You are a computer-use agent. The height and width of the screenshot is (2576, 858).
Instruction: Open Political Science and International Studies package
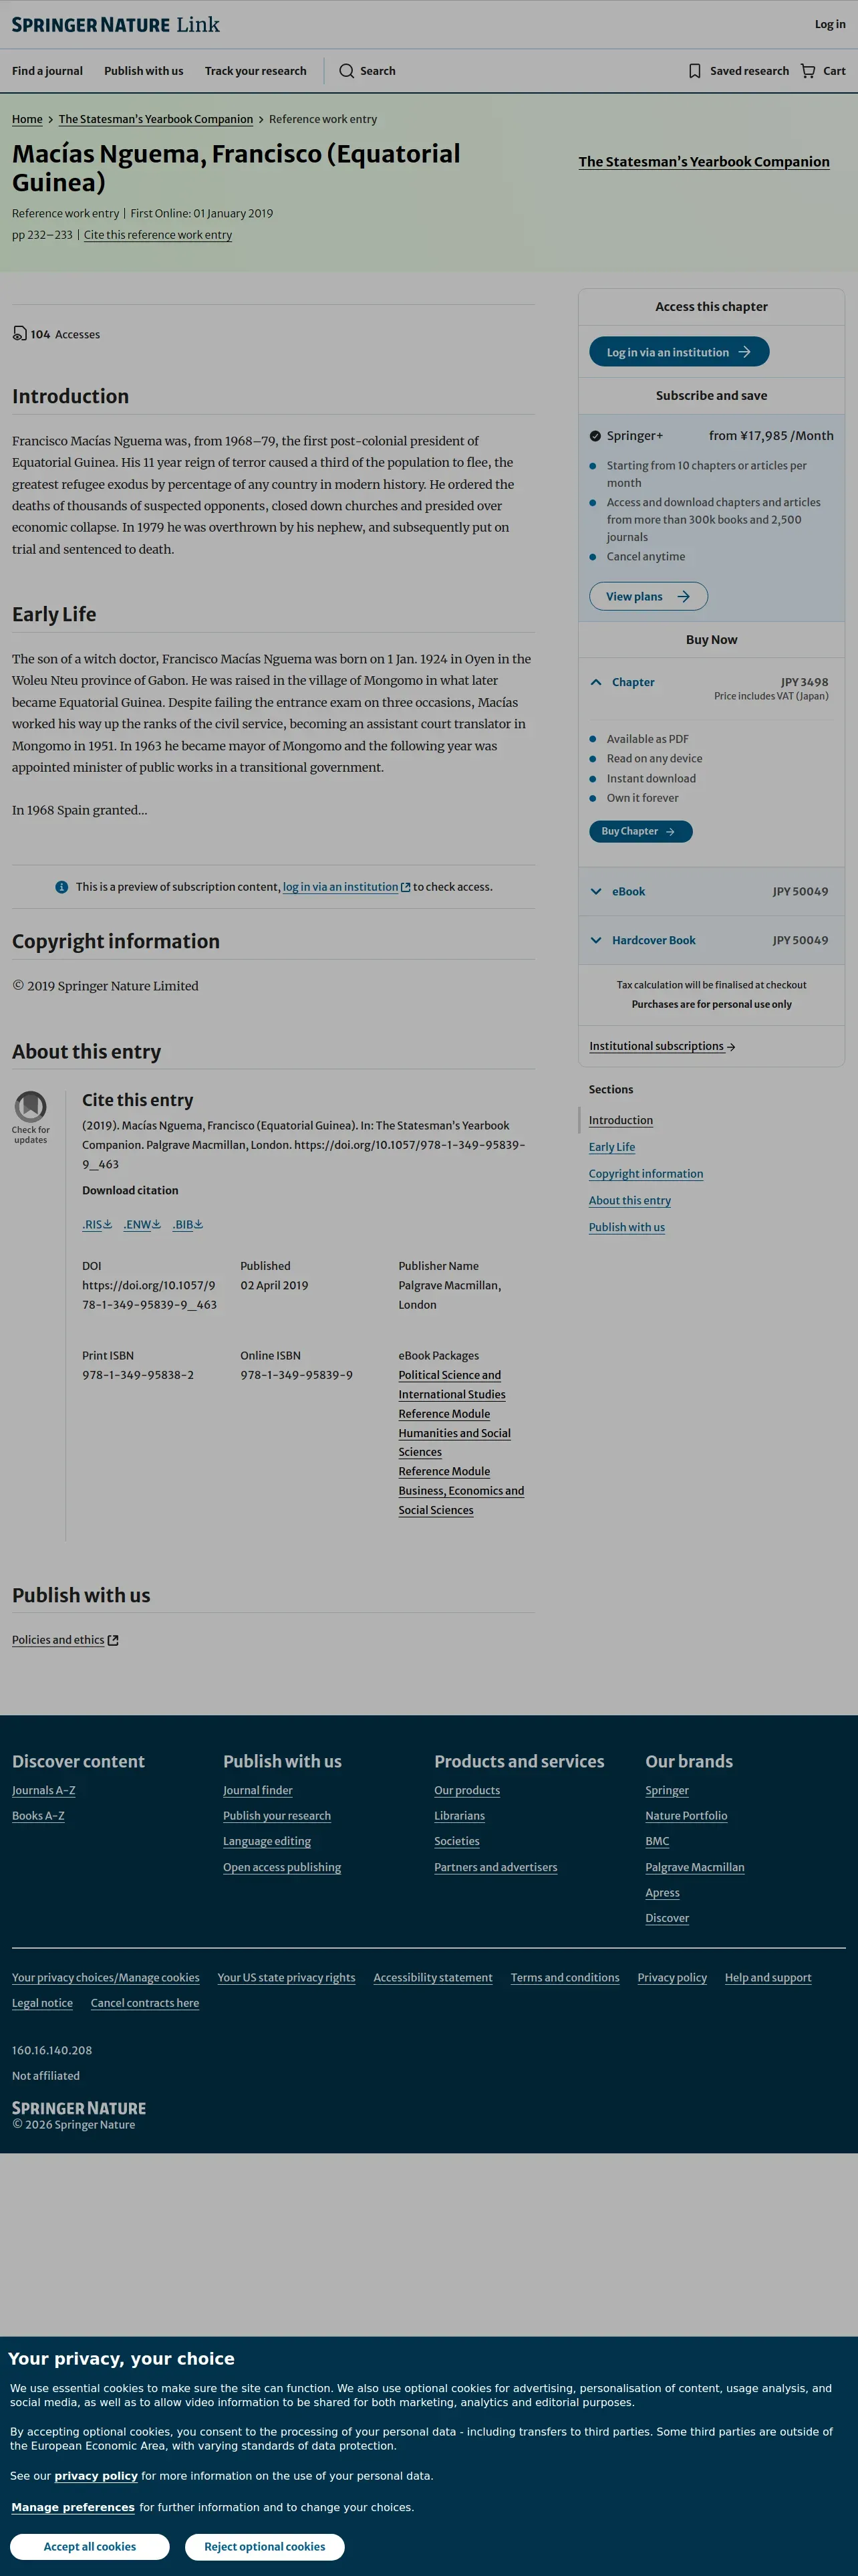click(x=452, y=1385)
